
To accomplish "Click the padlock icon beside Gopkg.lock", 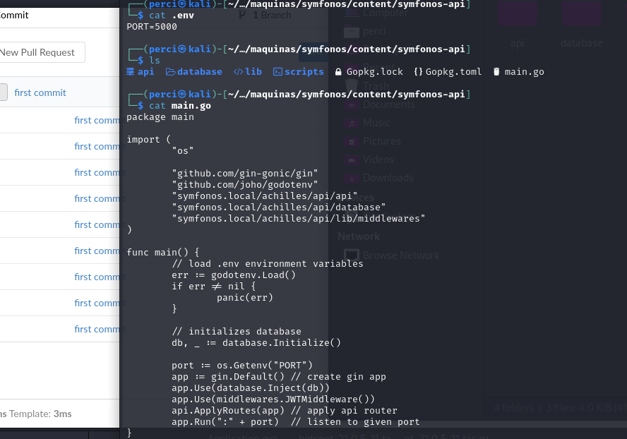I will (x=339, y=72).
